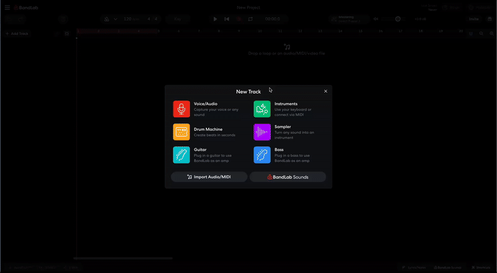Click the 120 bpm tempo value
Viewport: 497px width, 273px height.
(131, 19)
